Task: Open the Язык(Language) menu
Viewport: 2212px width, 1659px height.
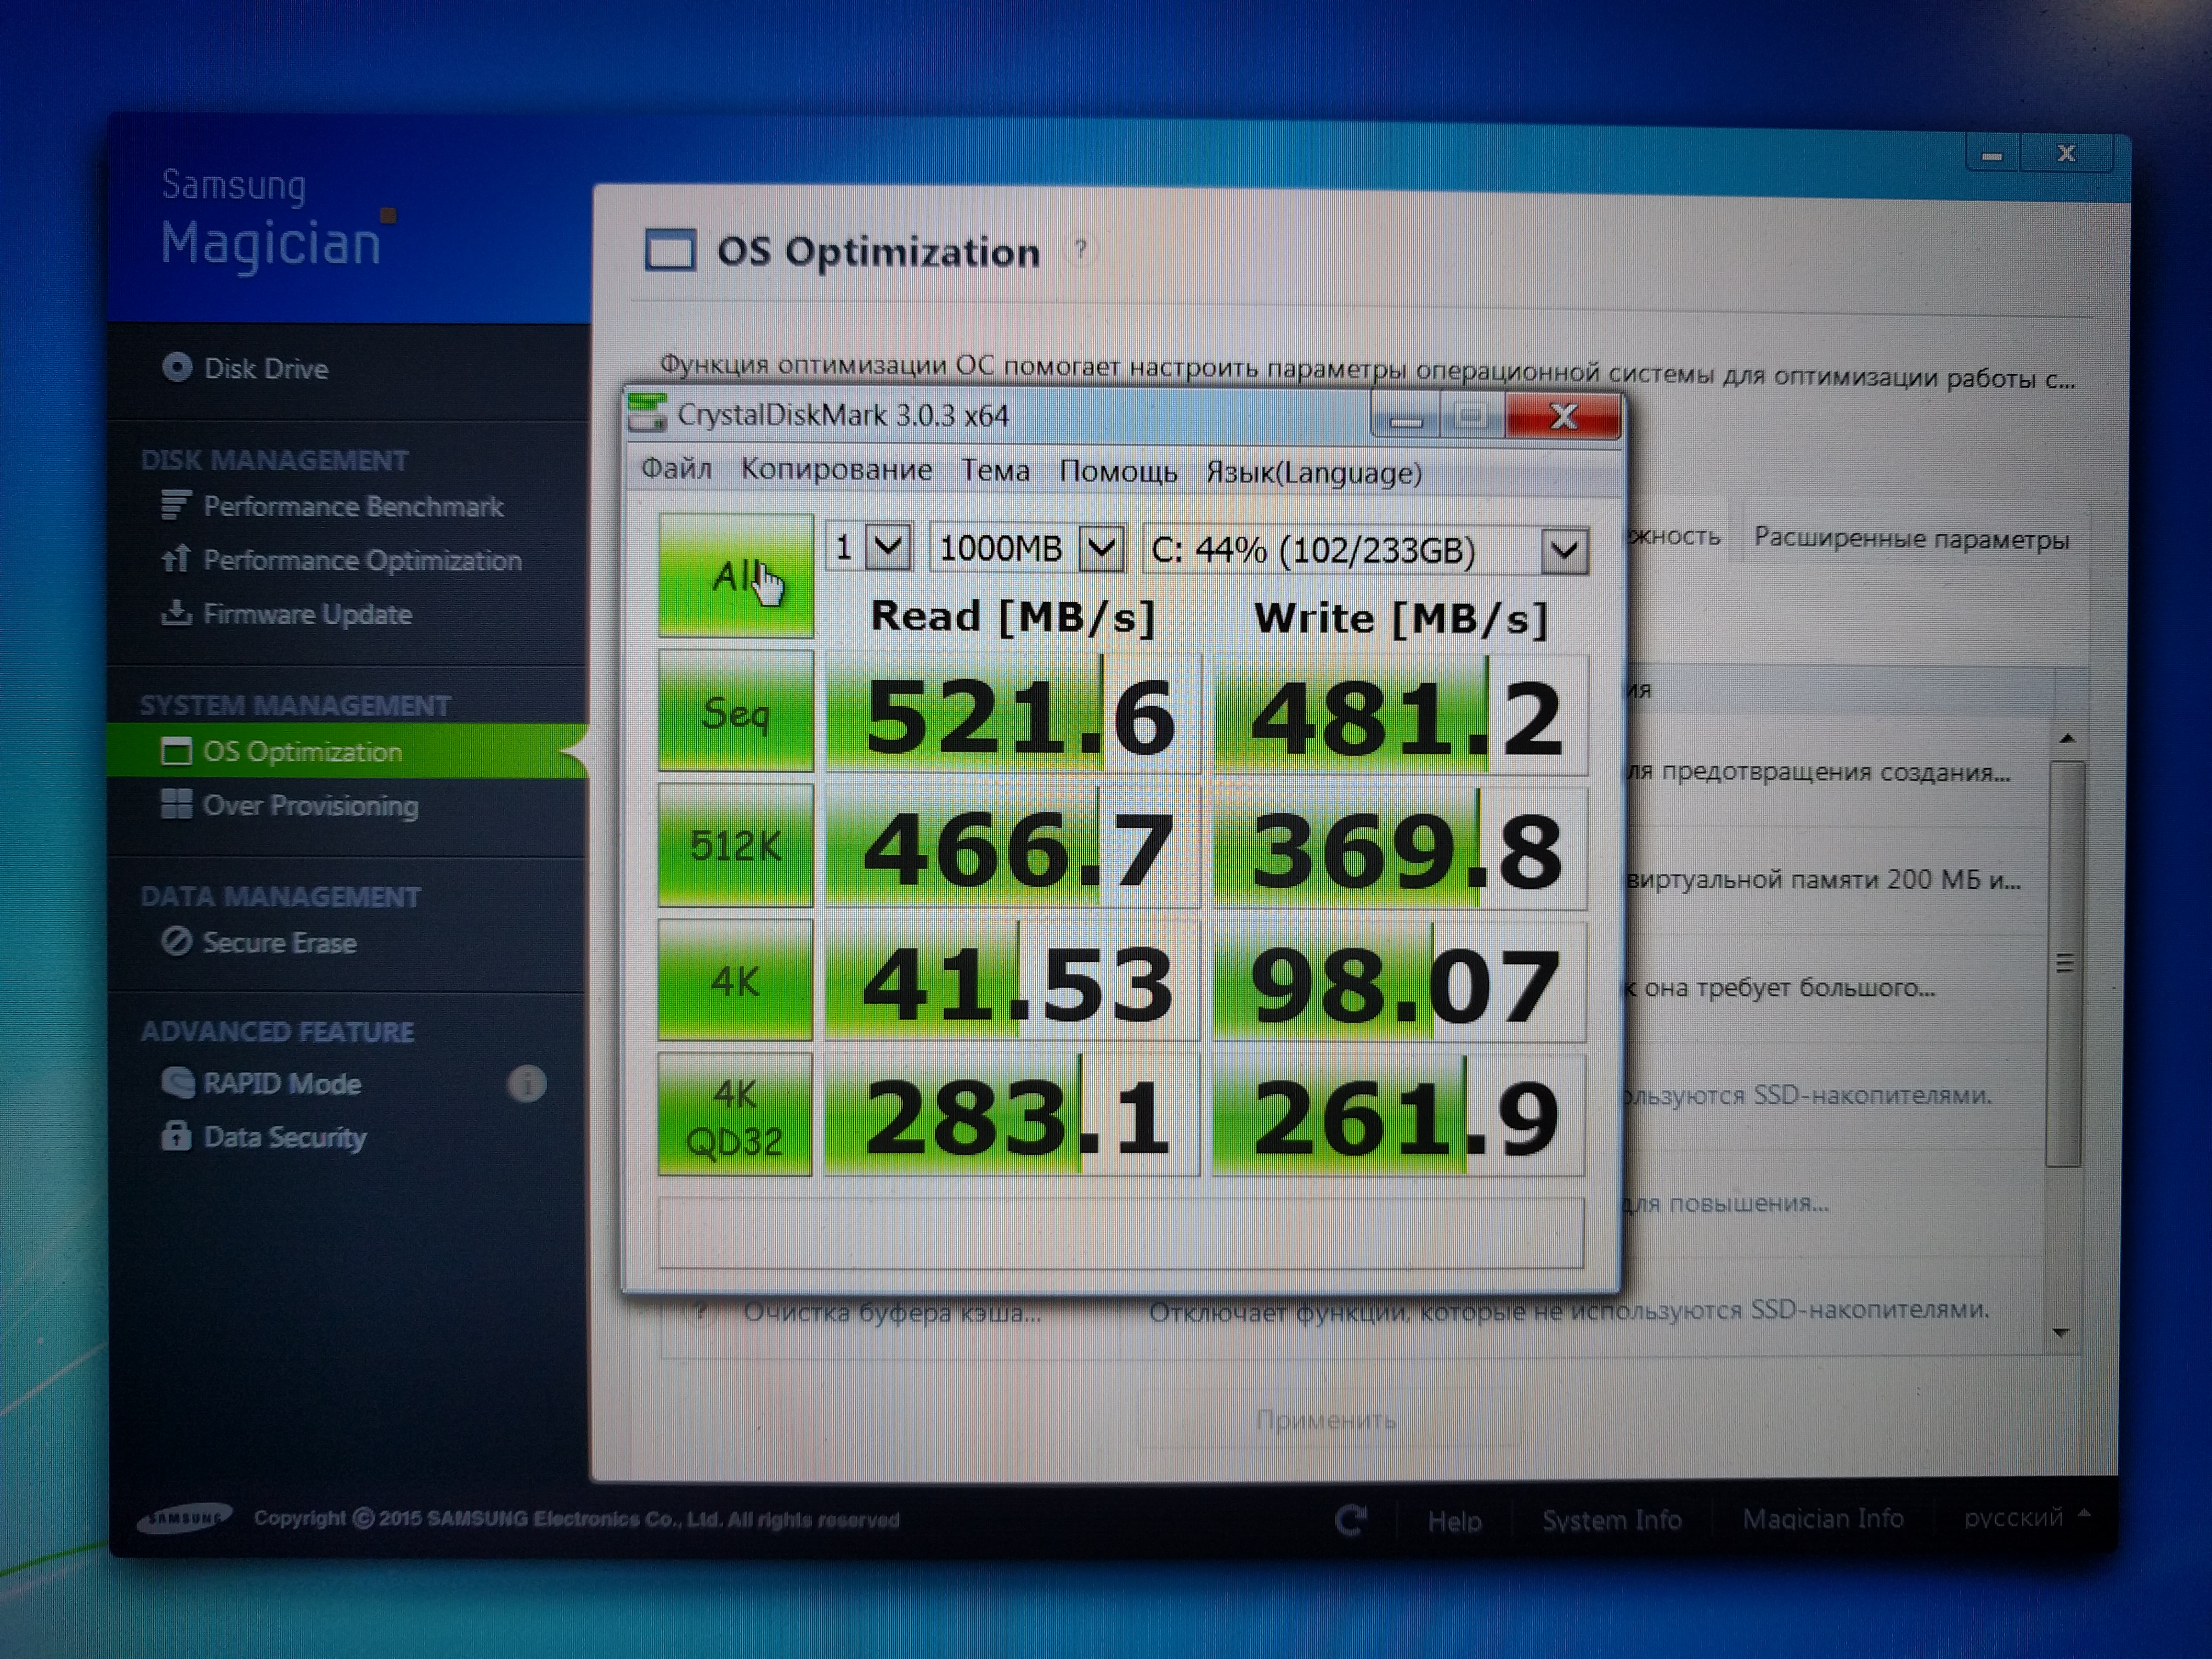Action: click(x=1313, y=473)
